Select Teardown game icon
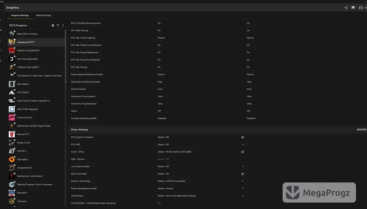Screen dimensions: 367x209 click(12, 201)
